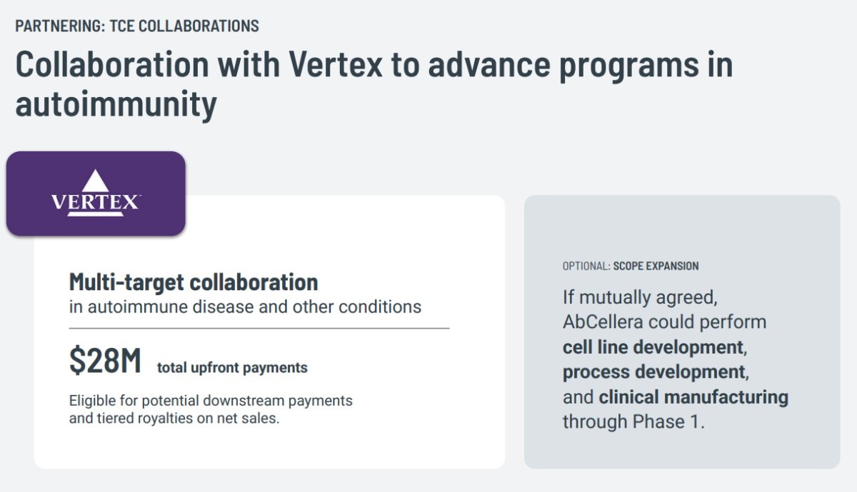
Task: Click the bold 'process development' text
Action: 654,372
